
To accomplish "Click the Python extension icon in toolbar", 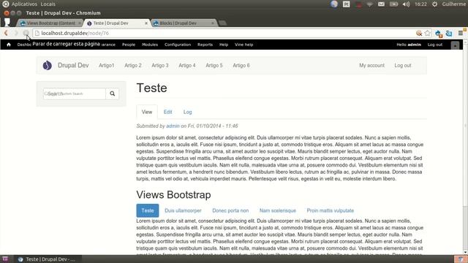I will click(439, 34).
